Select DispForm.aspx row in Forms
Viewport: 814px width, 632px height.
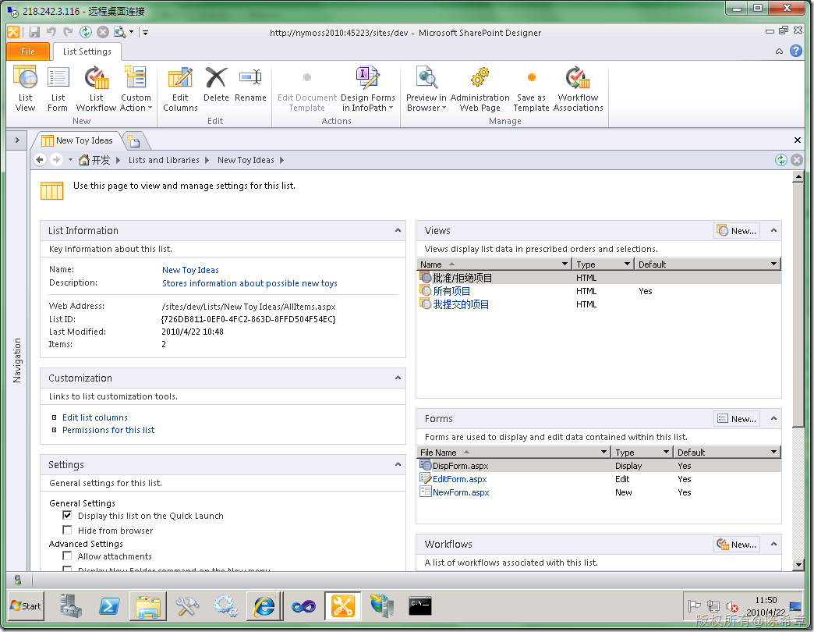tap(599, 466)
